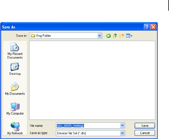
Task: Click the Save button
Action: coord(145,126)
